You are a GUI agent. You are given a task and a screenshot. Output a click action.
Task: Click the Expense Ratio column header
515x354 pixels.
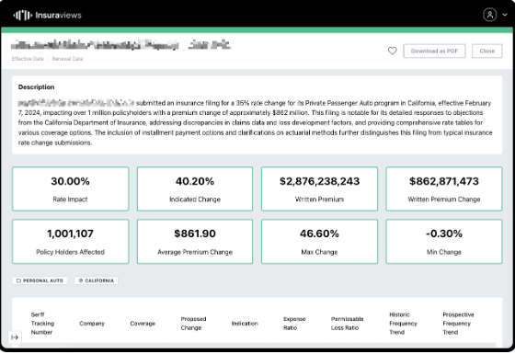point(294,324)
